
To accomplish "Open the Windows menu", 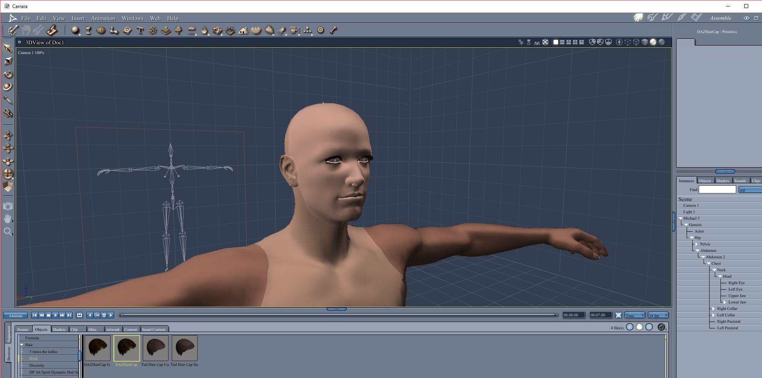I will click(133, 18).
